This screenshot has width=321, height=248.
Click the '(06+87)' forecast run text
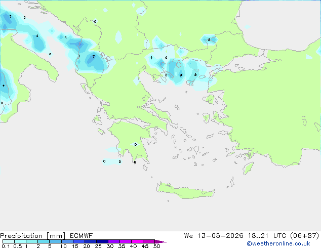[x=305, y=236]
